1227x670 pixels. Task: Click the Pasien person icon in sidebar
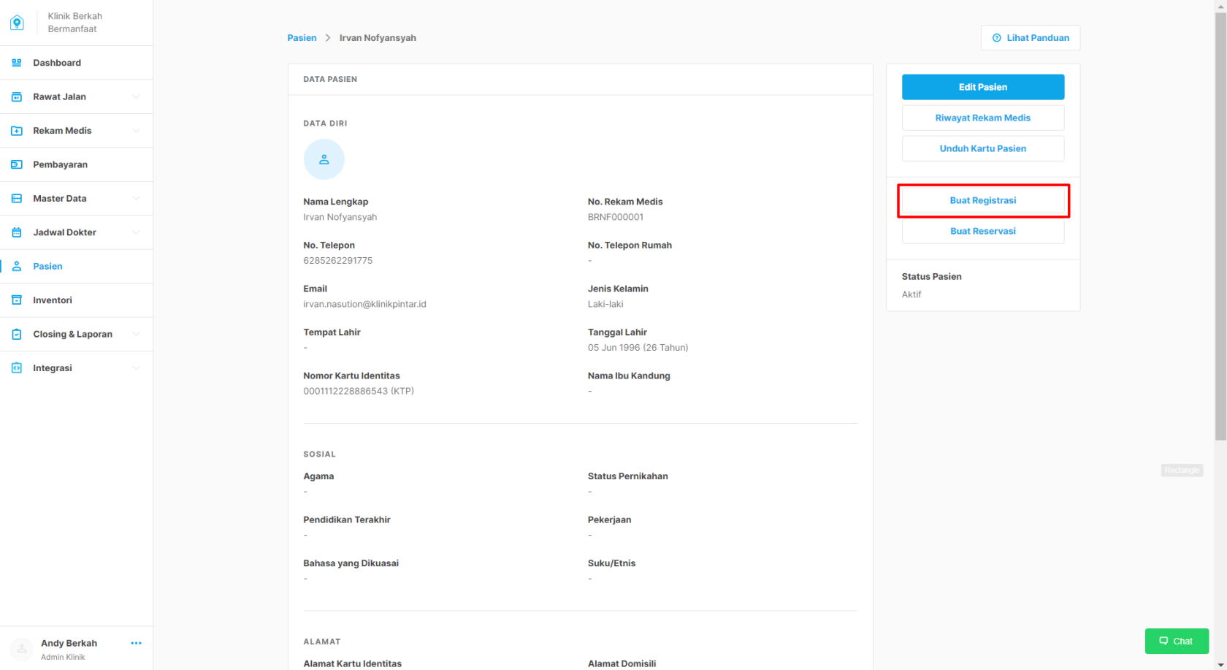[x=17, y=267]
